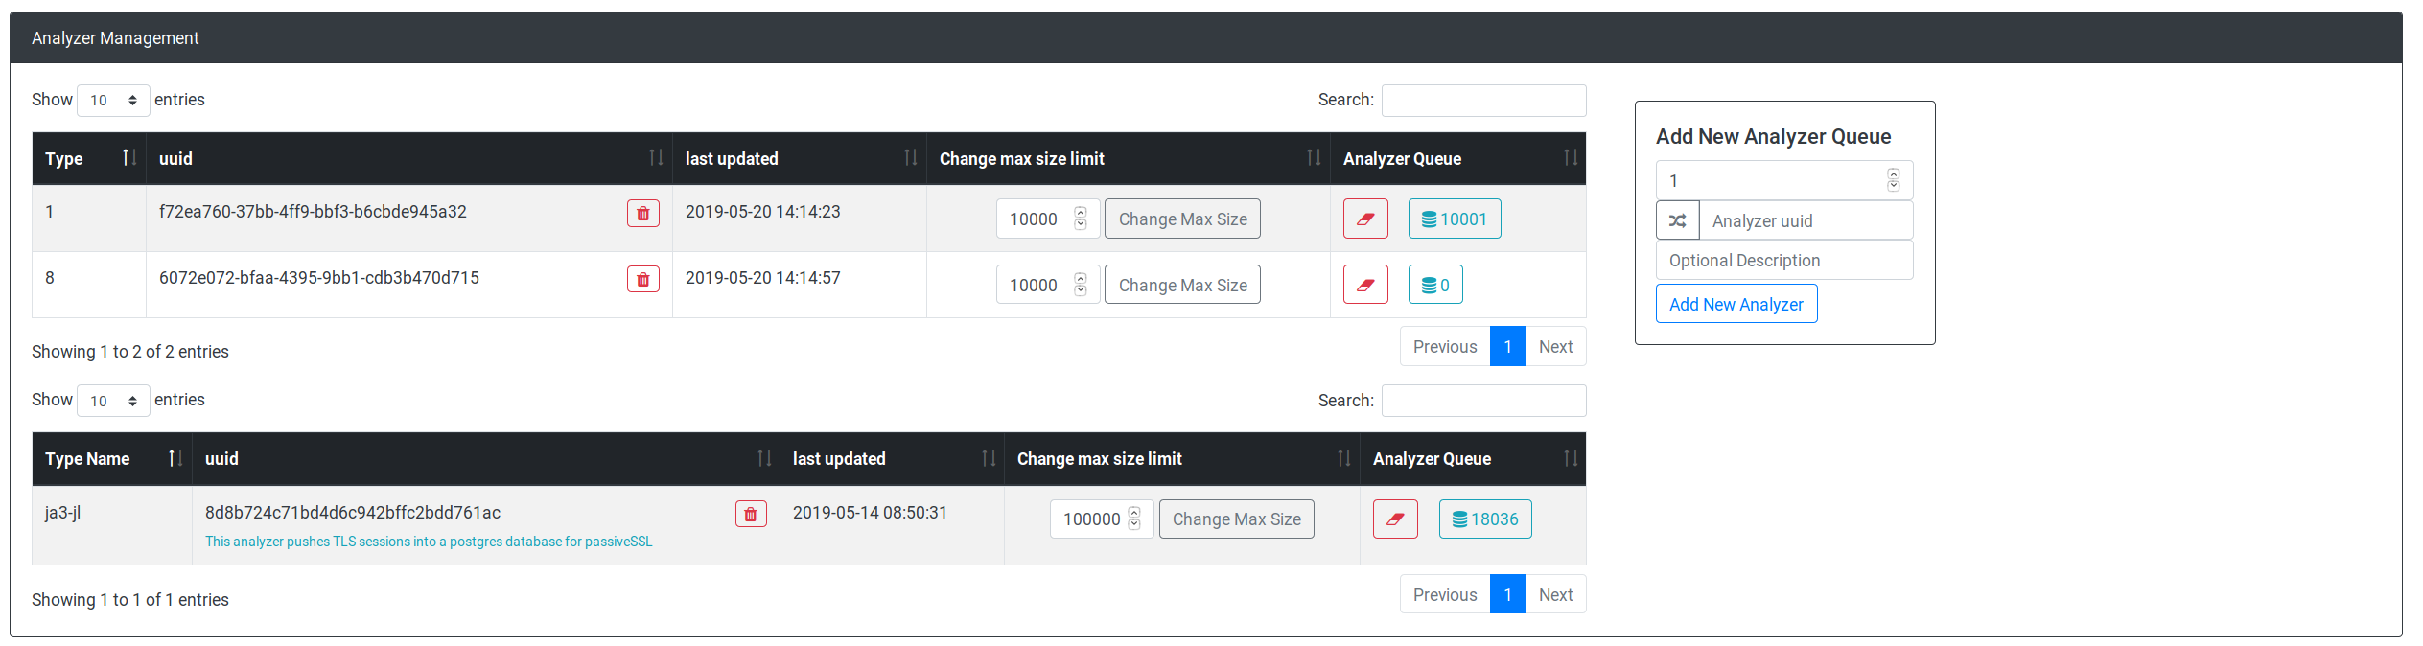Open queue showing 18036 items
This screenshot has width=2423, height=646.
[1484, 519]
